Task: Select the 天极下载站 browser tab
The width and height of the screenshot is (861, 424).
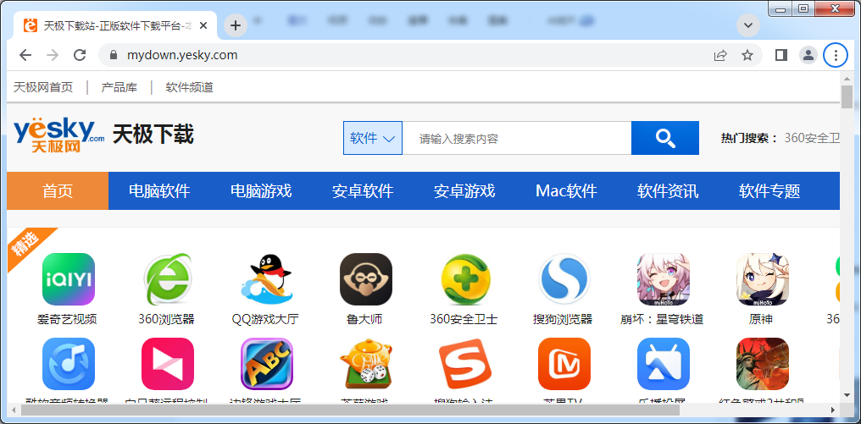Action: (115, 25)
